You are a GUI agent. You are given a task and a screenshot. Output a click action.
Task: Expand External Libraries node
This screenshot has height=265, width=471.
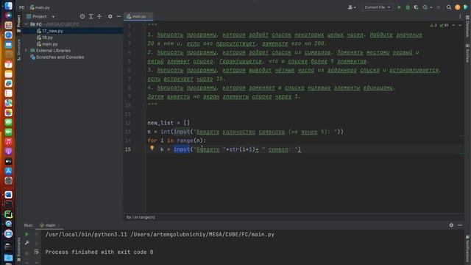26,51
